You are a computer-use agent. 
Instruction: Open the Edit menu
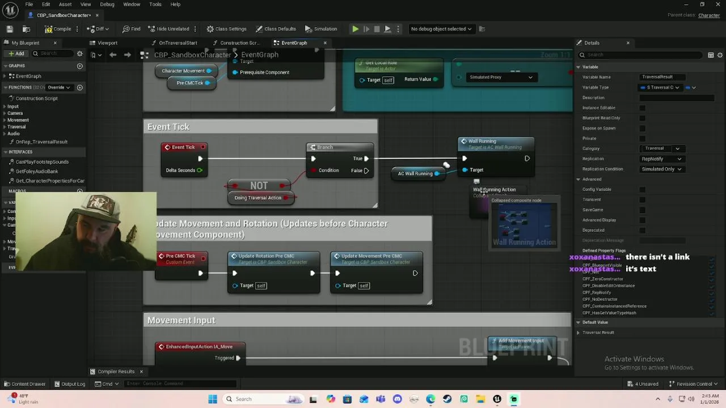[x=46, y=5]
